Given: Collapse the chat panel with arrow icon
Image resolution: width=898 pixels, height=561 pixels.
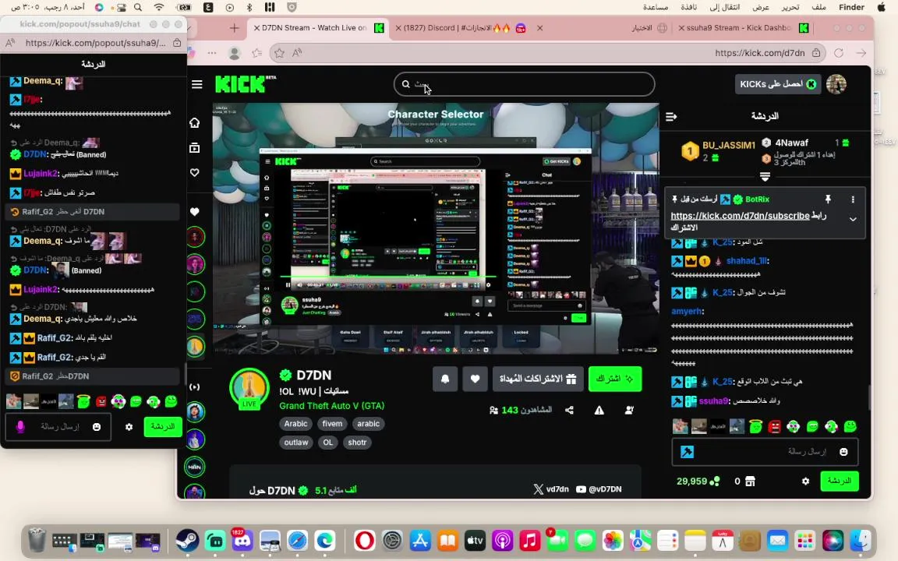Looking at the screenshot, I should (x=671, y=116).
